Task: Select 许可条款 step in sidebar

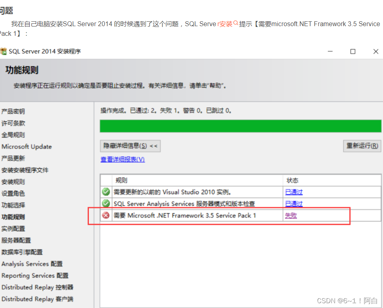Action: (13, 123)
